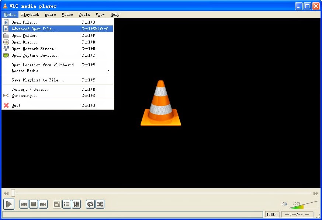322x220 pixels.
Task: Choose Quit from Media menu
Action: pyautogui.click(x=58, y=105)
